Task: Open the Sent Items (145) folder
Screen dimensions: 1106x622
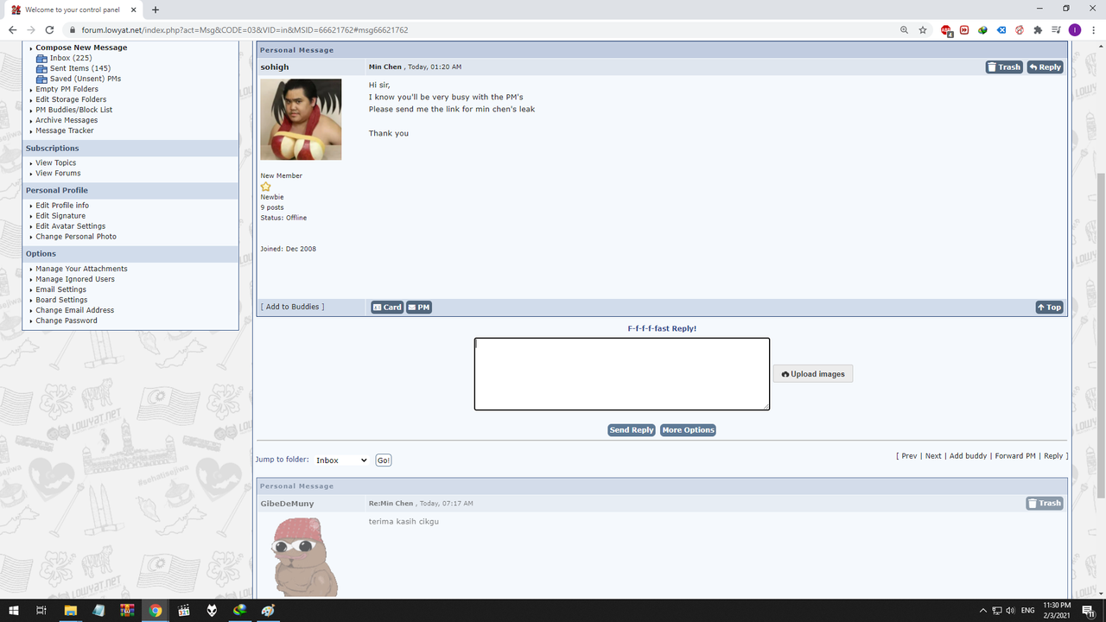Action: tap(79, 68)
